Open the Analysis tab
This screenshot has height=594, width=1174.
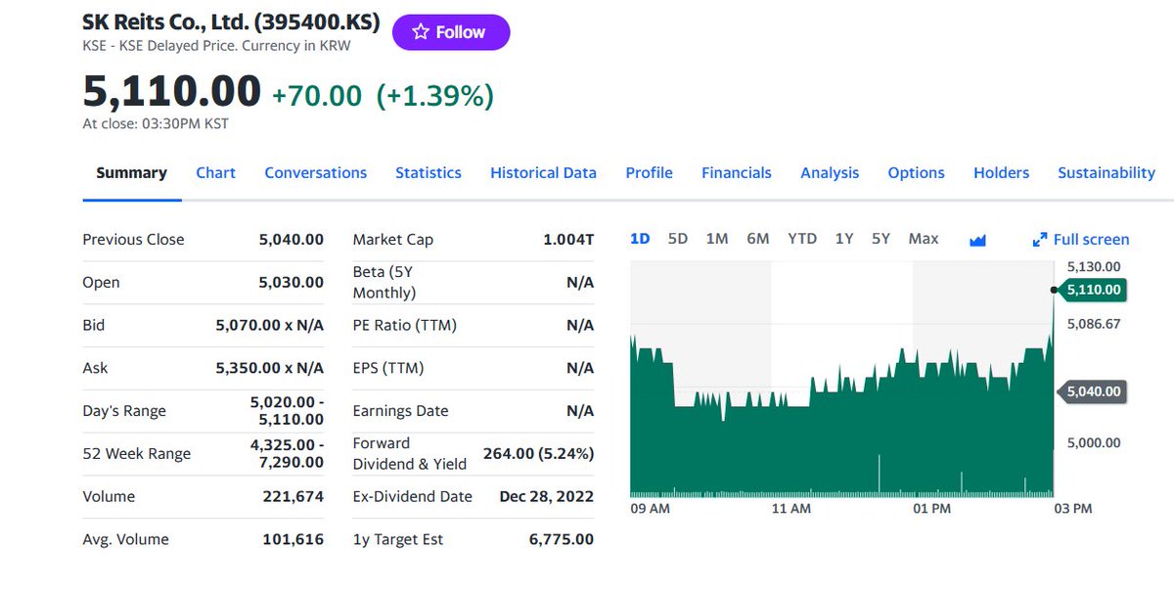[830, 172]
